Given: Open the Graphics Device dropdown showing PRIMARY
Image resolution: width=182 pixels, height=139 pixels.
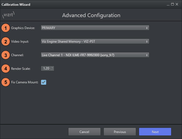Looking at the screenshot, I should coord(95,28).
